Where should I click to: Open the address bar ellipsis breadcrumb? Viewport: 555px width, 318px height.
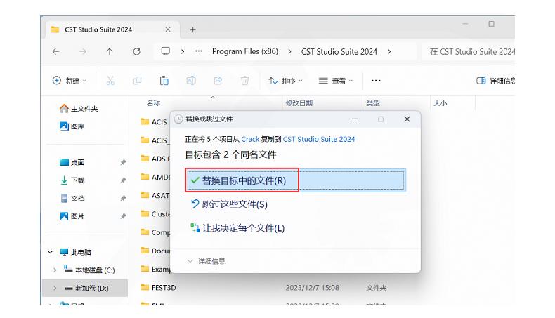(199, 51)
